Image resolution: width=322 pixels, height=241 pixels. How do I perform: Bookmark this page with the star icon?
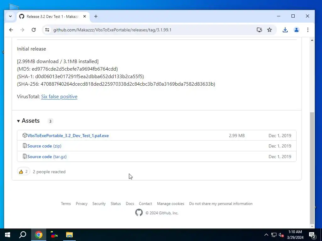pyautogui.click(x=269, y=30)
